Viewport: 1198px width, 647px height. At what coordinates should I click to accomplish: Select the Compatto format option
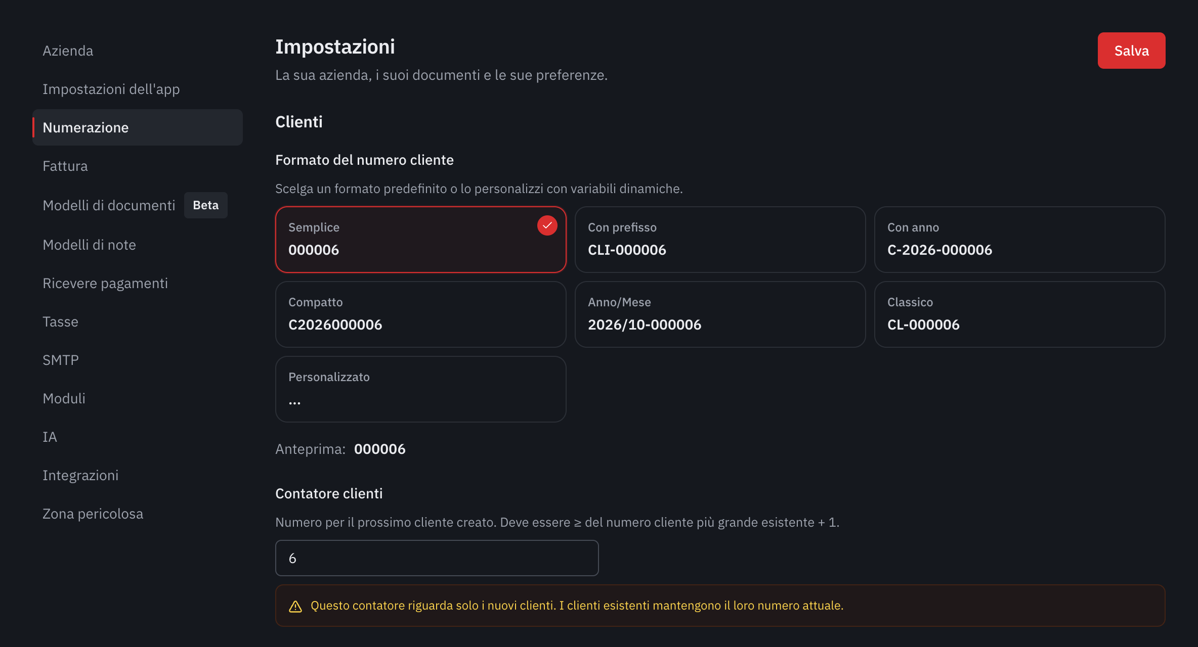[x=420, y=314]
